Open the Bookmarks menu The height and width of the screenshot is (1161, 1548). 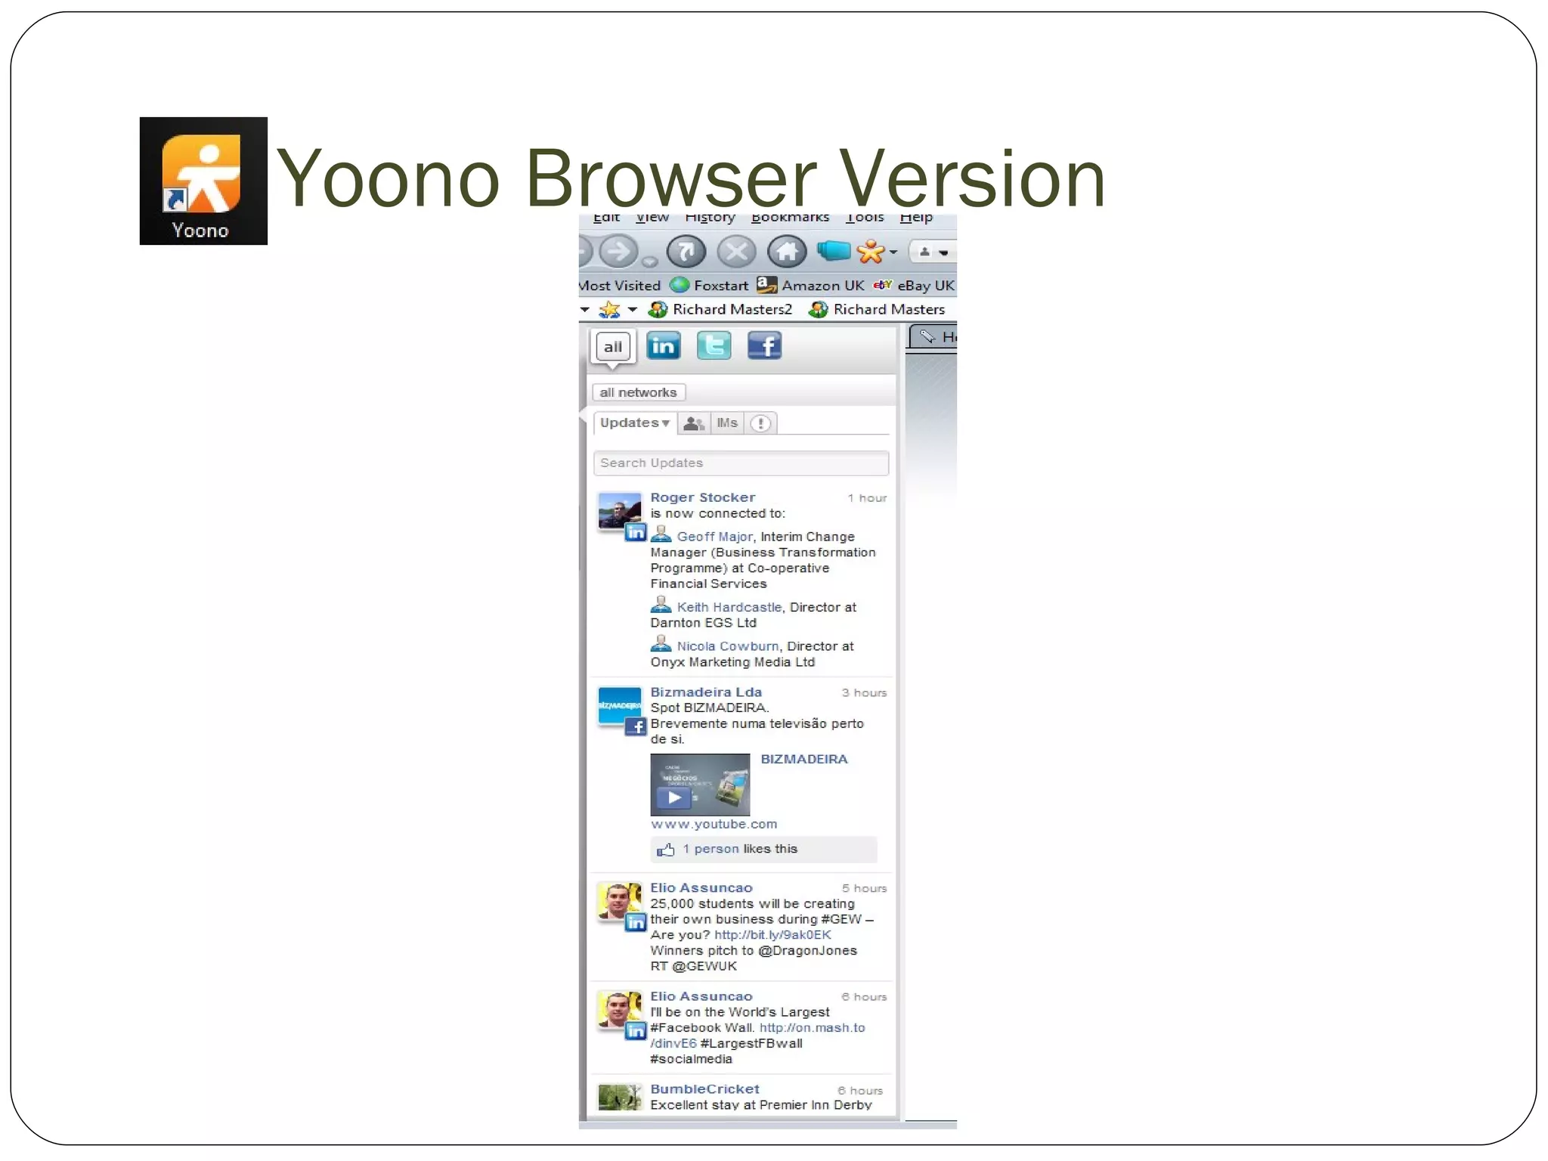pos(790,218)
